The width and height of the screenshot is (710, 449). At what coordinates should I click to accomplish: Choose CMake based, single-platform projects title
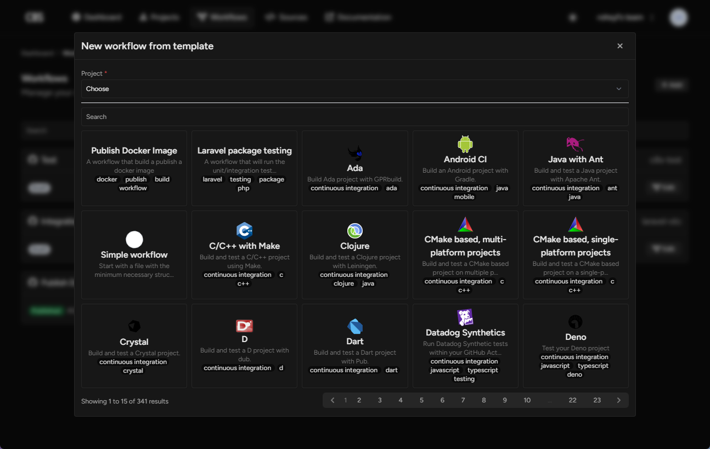click(576, 246)
